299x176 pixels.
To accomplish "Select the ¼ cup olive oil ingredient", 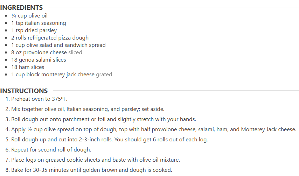I will (x=29, y=16).
